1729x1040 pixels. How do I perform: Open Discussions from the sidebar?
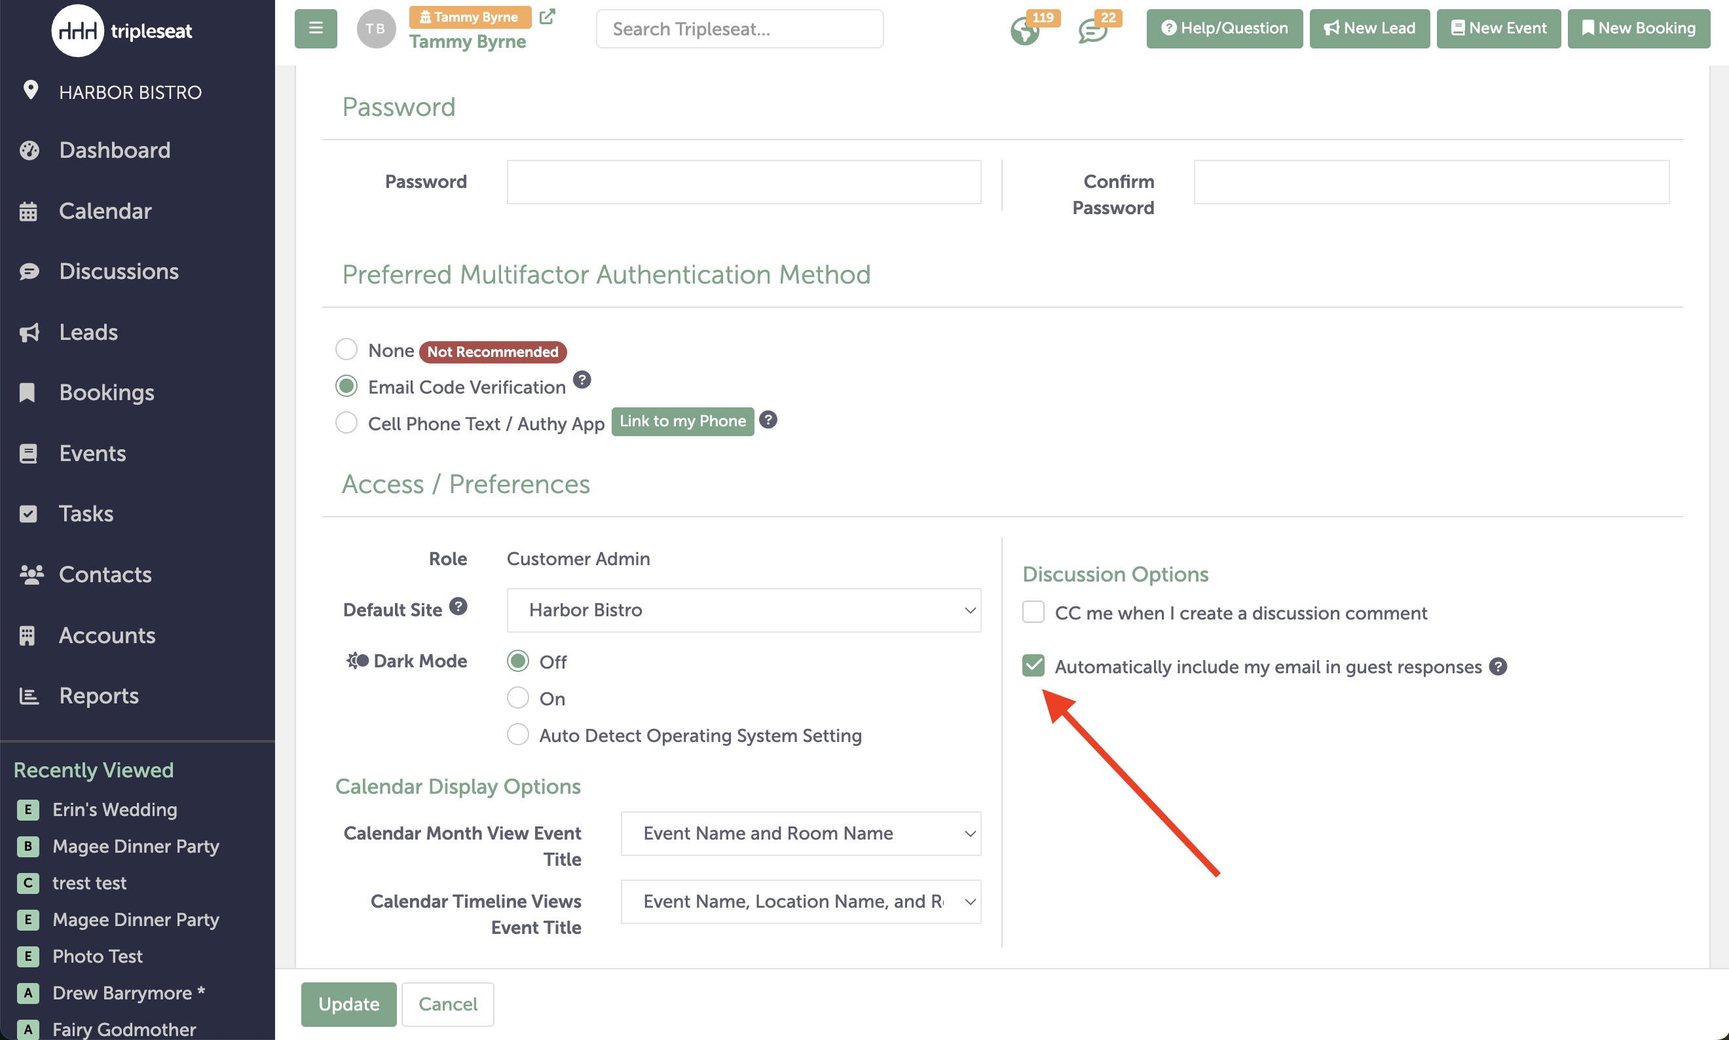pos(119,271)
